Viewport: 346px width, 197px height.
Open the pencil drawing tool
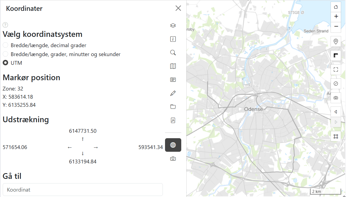[x=173, y=93]
